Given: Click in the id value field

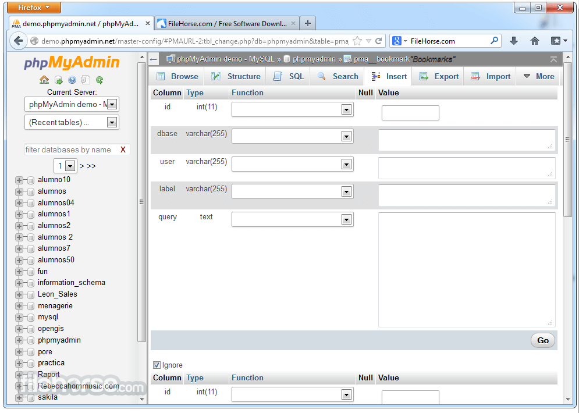Looking at the screenshot, I should pos(410,113).
